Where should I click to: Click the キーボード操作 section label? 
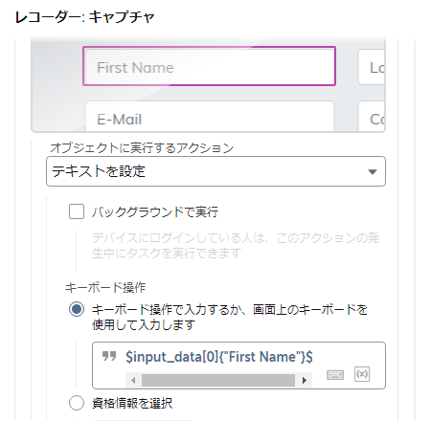(105, 288)
